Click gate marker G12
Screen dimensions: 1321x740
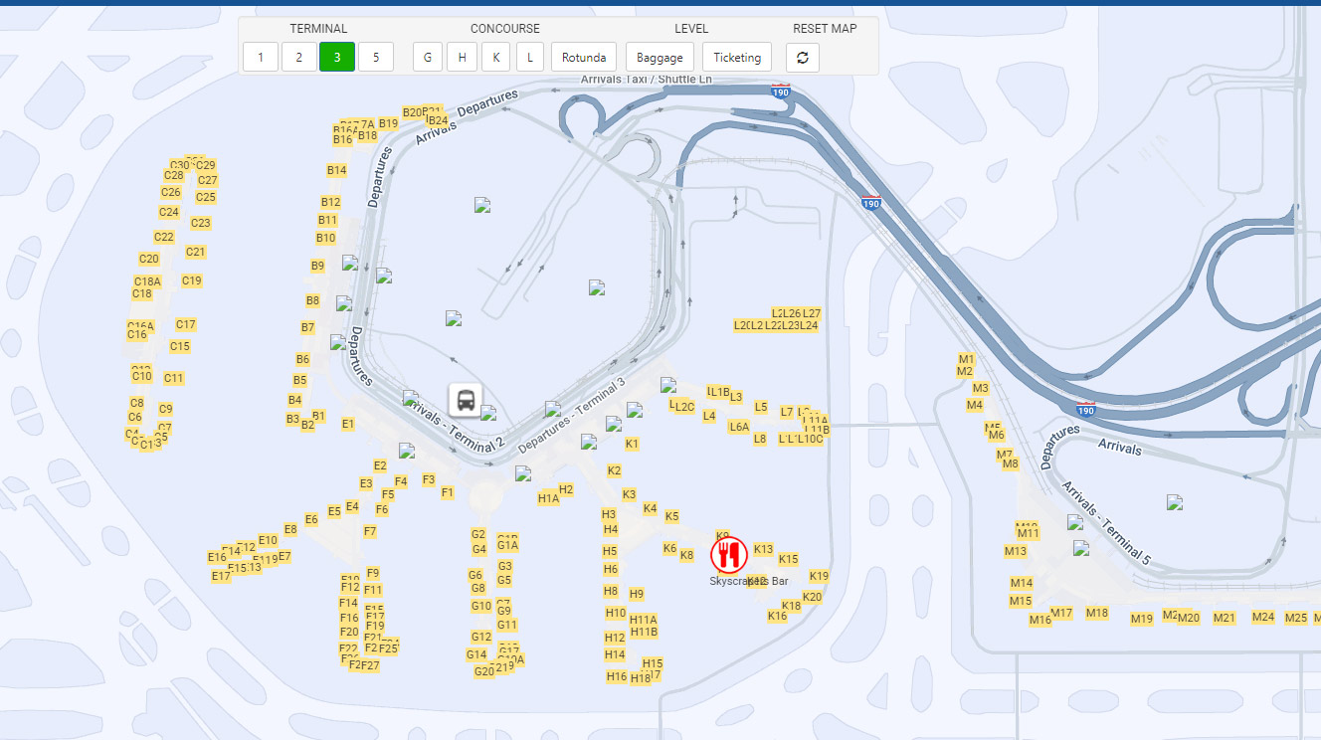pyautogui.click(x=481, y=637)
